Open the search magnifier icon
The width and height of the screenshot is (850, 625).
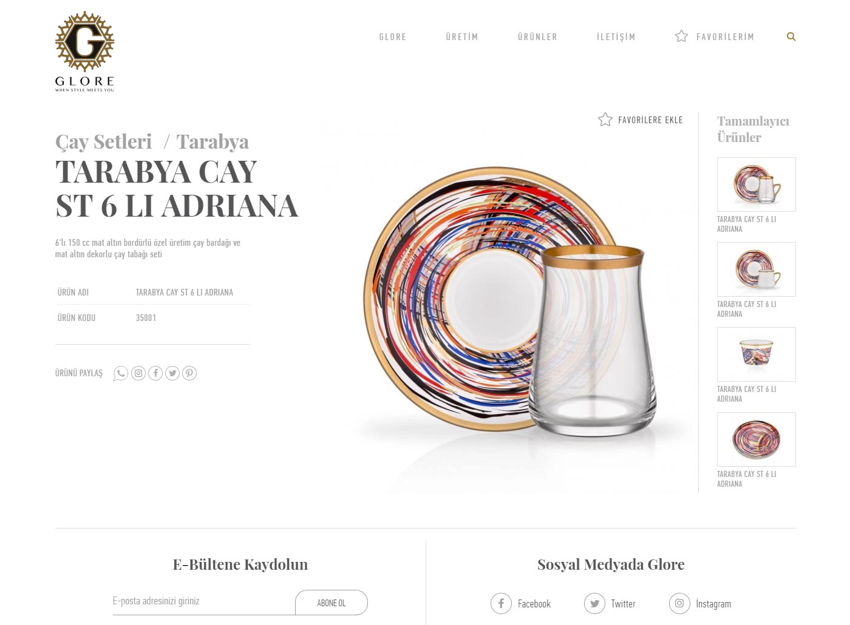click(791, 36)
